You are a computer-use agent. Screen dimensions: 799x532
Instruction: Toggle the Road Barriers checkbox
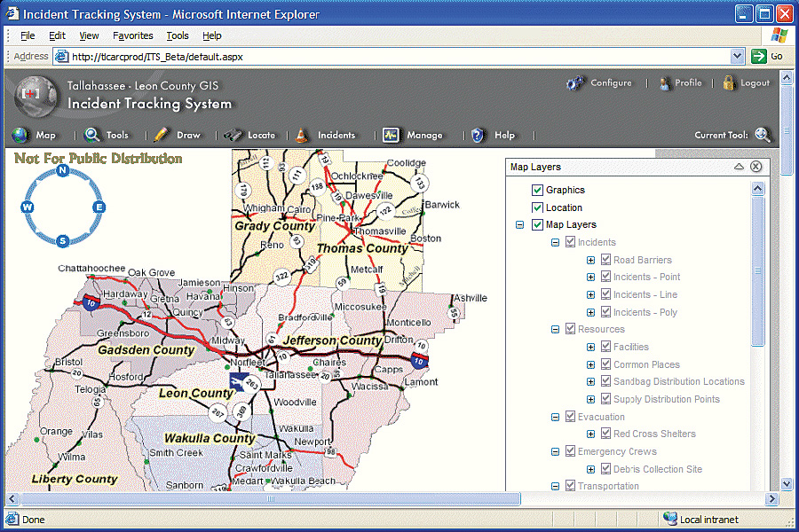[605, 260]
